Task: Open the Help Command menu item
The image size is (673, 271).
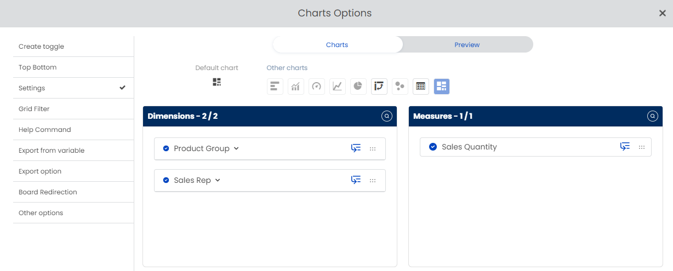Action: point(73,130)
